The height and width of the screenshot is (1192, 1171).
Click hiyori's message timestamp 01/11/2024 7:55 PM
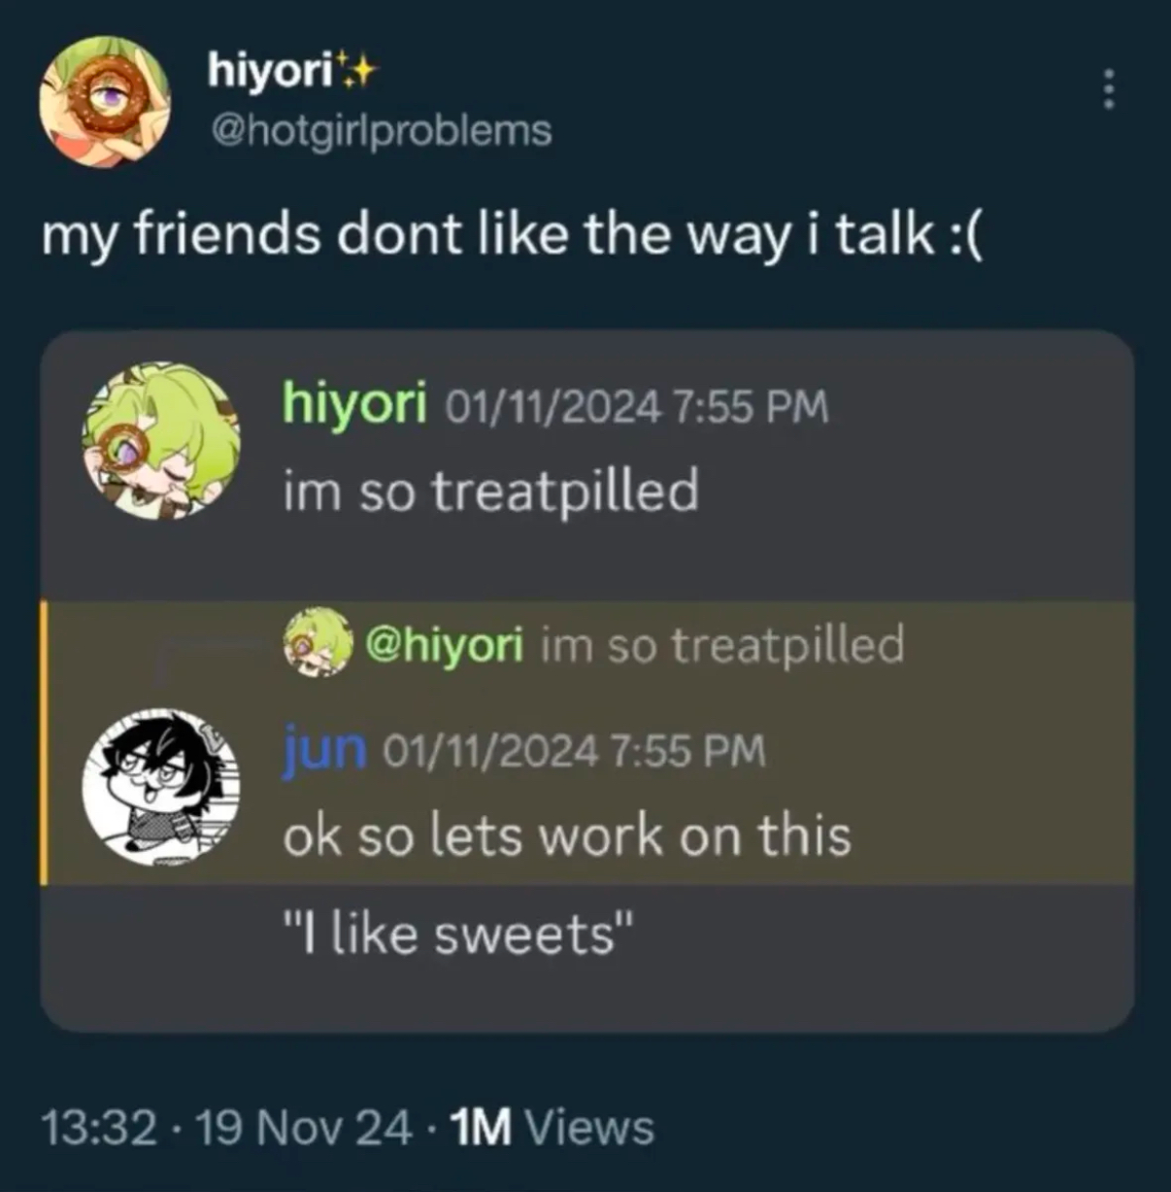click(x=637, y=406)
